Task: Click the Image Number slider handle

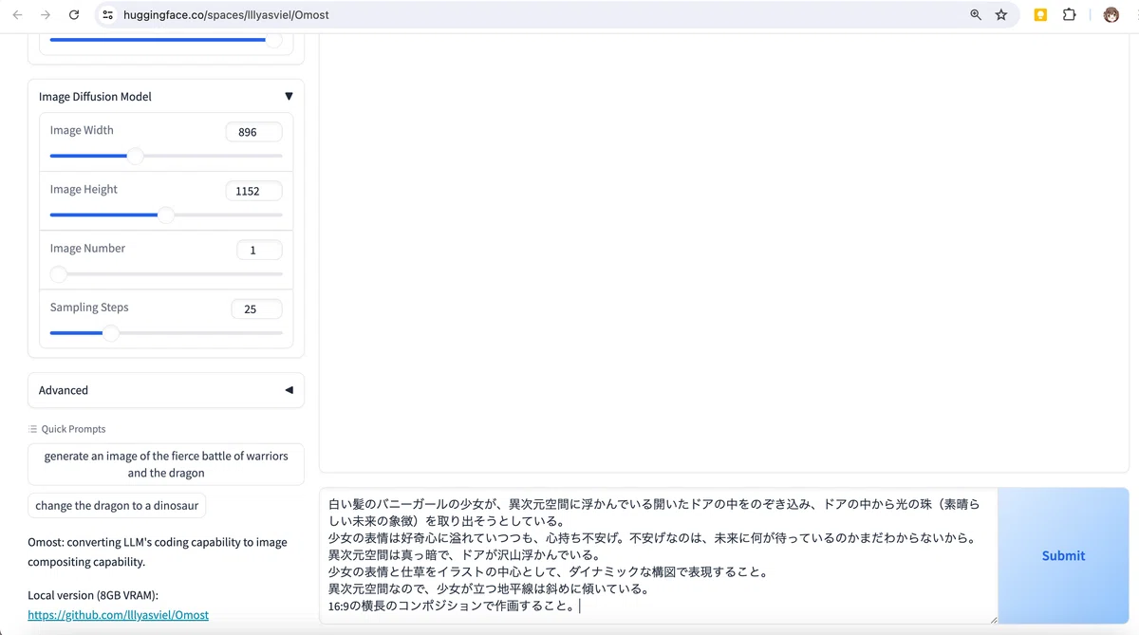Action: click(58, 274)
